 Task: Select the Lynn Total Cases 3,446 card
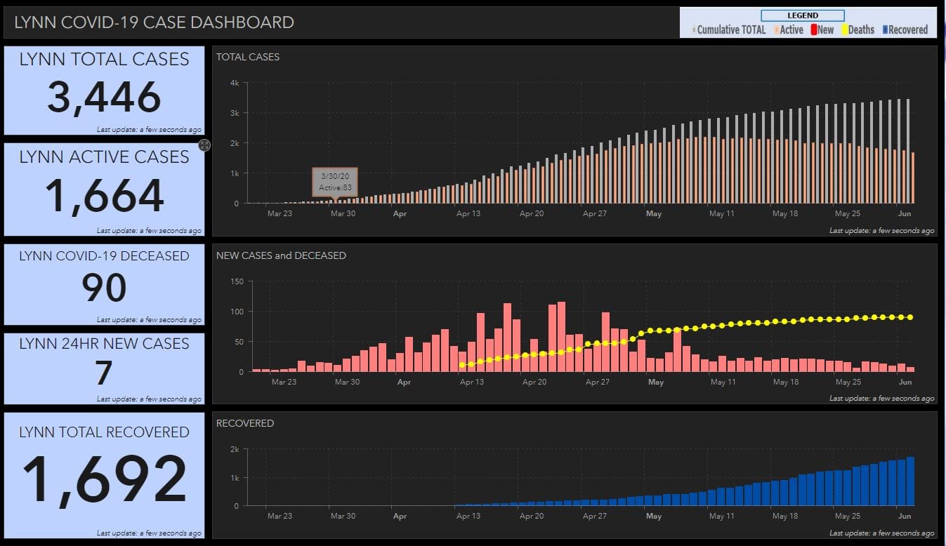point(104,91)
